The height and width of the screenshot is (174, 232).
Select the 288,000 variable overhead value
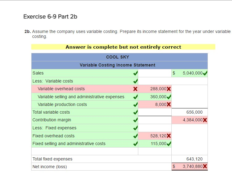tap(158, 89)
